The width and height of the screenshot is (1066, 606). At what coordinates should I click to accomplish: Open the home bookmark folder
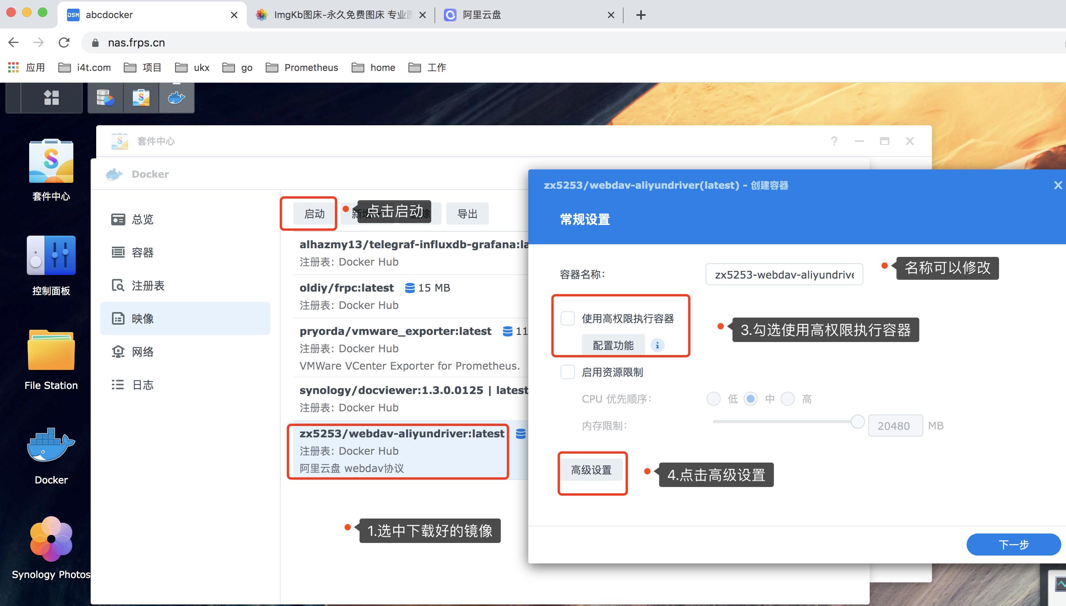point(373,67)
